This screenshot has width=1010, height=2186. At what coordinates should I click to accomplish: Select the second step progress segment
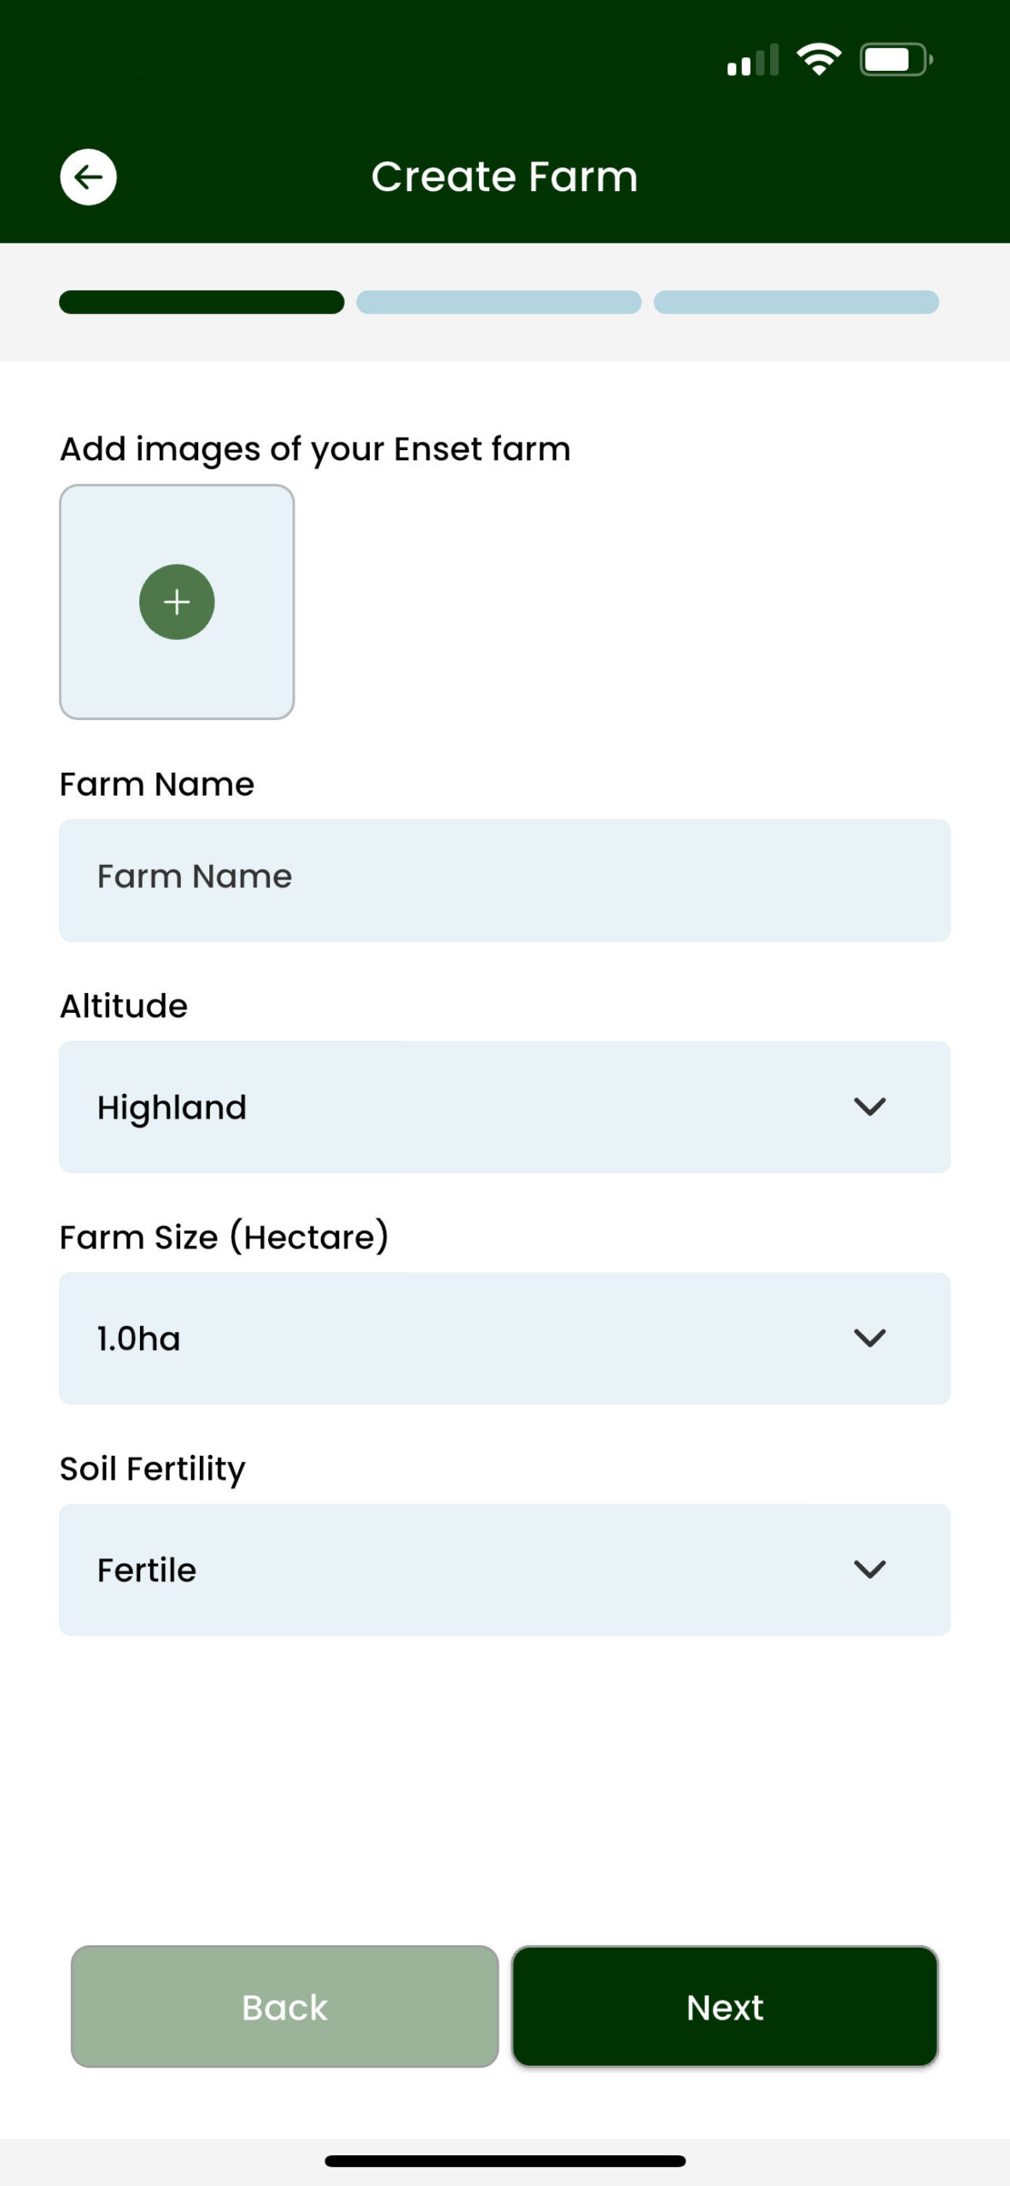499,302
